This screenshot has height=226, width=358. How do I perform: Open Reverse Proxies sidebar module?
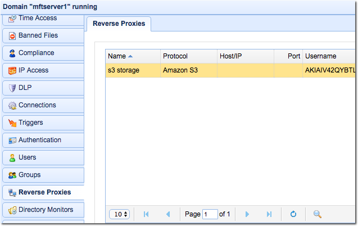click(43, 192)
